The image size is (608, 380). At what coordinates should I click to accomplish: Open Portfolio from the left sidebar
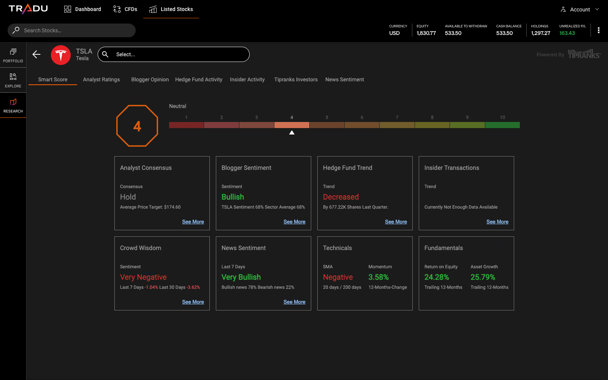click(13, 55)
